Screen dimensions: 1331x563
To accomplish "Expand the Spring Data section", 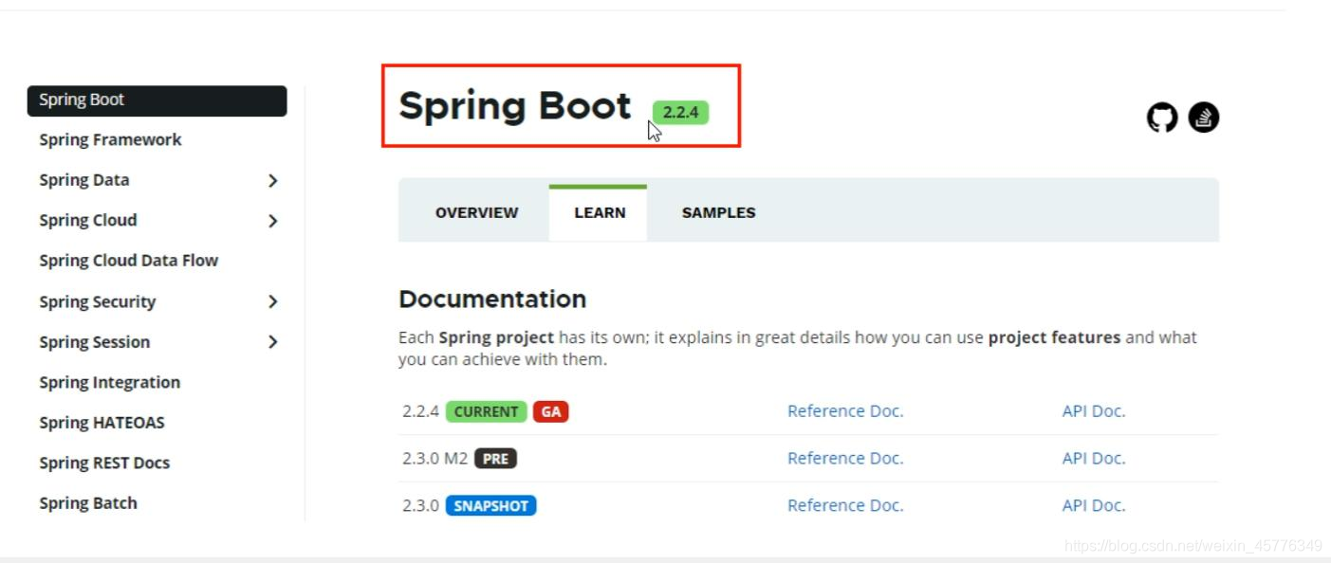I will 273,179.
